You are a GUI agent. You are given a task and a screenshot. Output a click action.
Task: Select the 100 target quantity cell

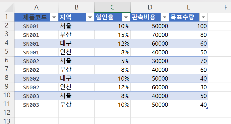tap(189, 26)
